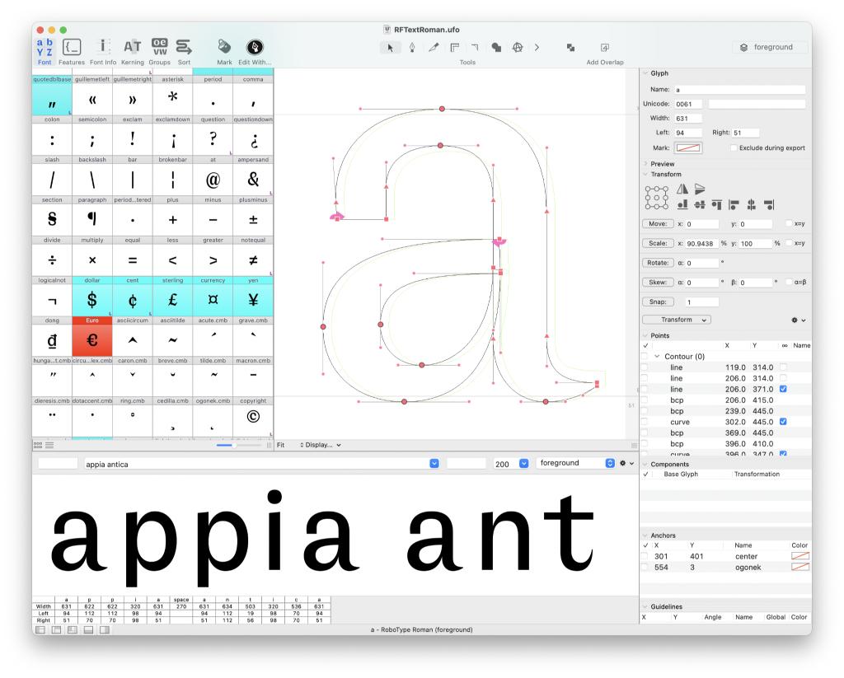The height and width of the screenshot is (678, 844).
Task: Toggle smooth checkbox for line 206.0 371.0
Action: click(x=783, y=389)
